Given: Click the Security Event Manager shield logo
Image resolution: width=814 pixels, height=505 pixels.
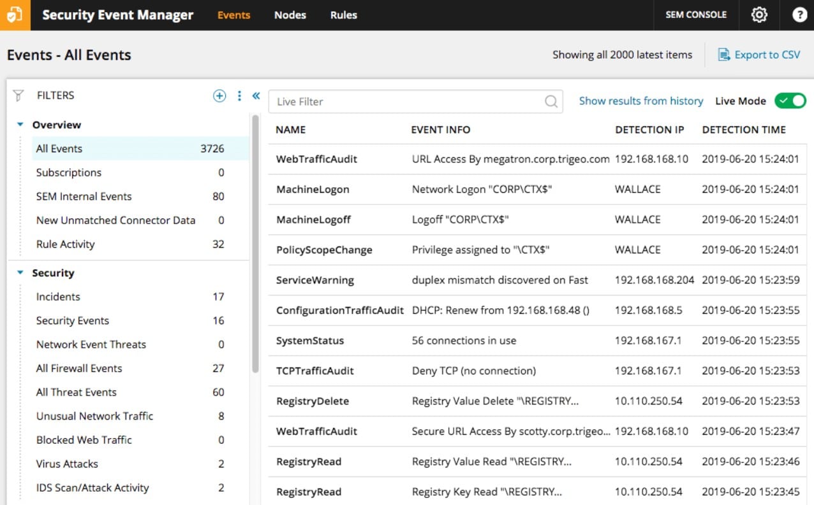Looking at the screenshot, I should (15, 15).
